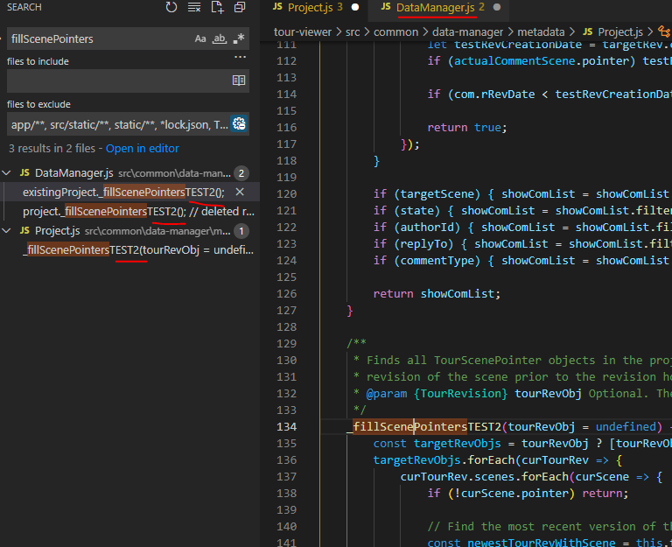Viewport: 672px width, 547px height.
Task: Toggle exclude settings and ignore files gear
Action: 239,124
